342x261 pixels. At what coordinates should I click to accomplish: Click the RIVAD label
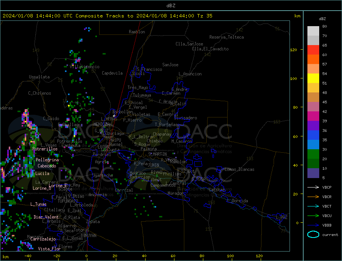157,172
